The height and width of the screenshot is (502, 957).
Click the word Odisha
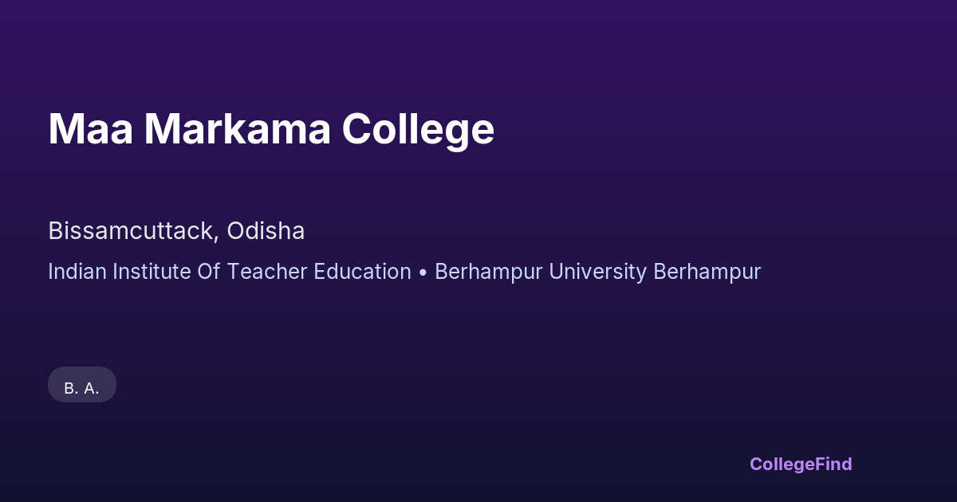pos(266,231)
